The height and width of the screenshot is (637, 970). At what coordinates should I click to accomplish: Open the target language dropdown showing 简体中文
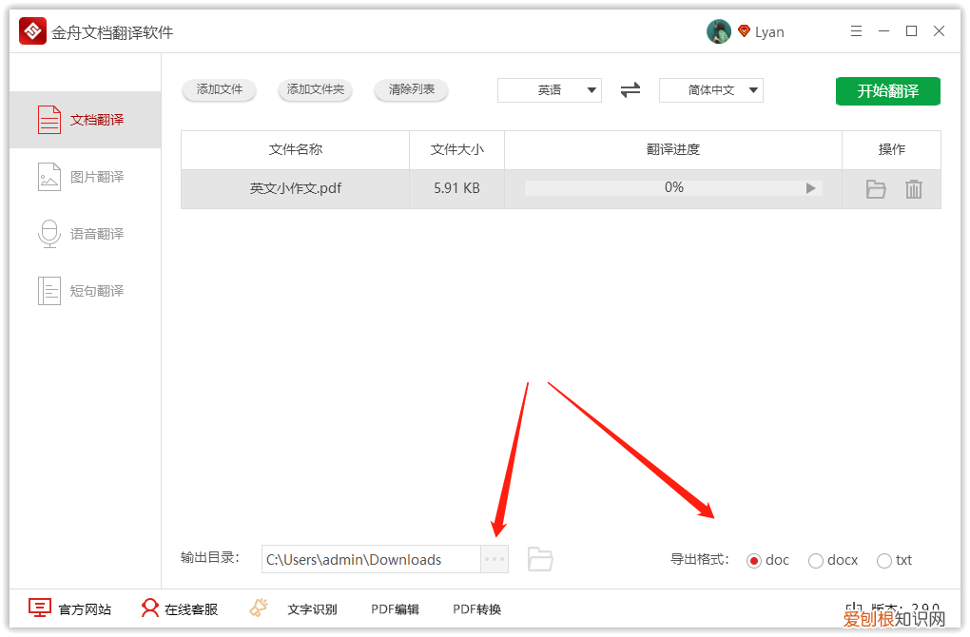pos(710,90)
